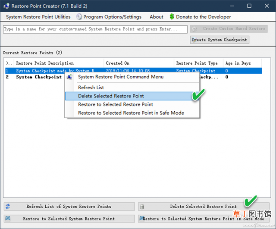Viewport: 276px width, 229px height.
Task: Click bottom Delete Selected Restore Point button
Action: point(204,207)
